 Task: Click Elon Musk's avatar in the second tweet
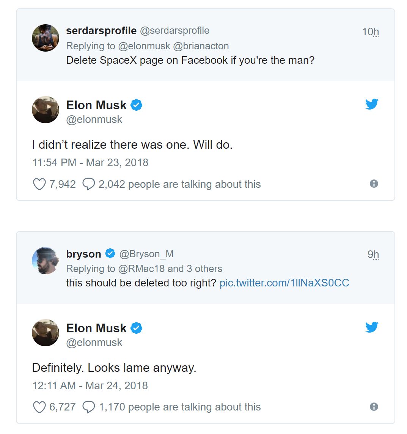[x=46, y=332]
